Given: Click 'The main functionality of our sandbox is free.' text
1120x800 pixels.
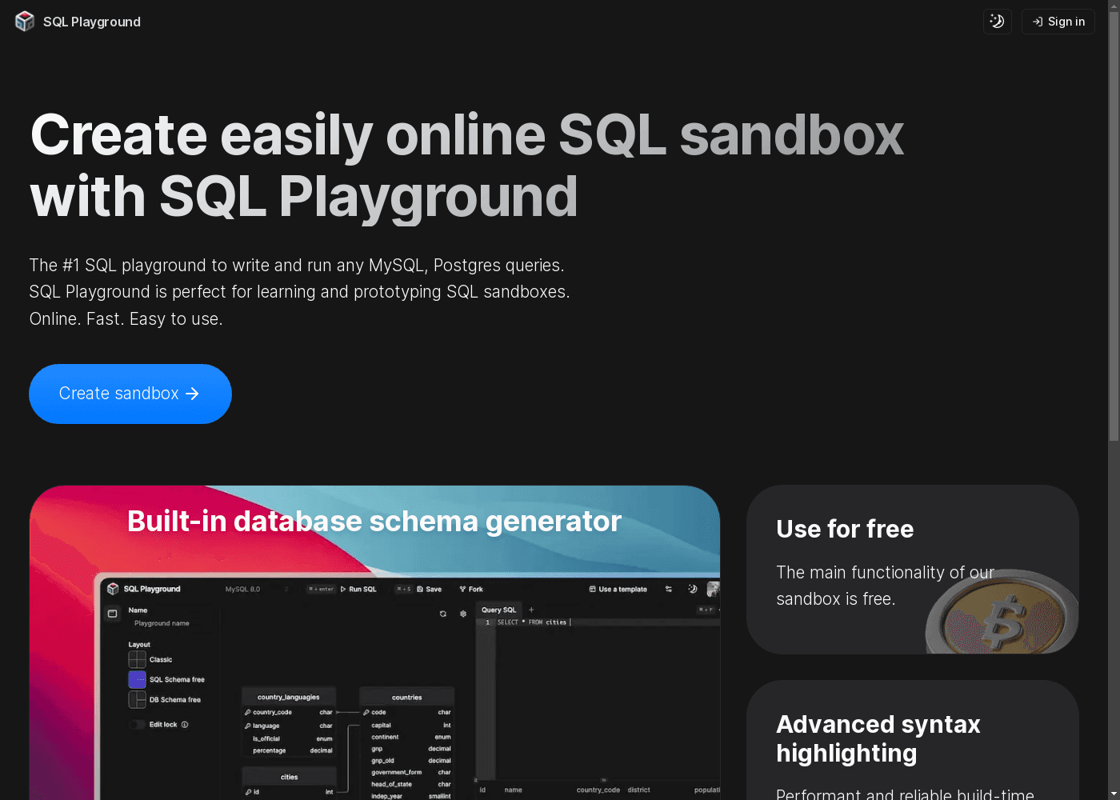Looking at the screenshot, I should pyautogui.click(x=885, y=586).
